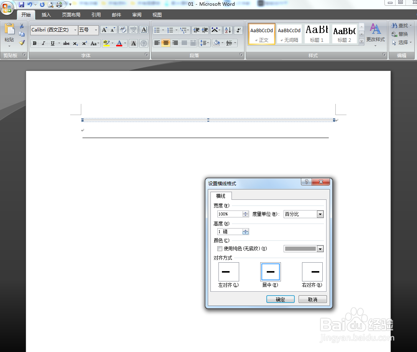The width and height of the screenshot is (417, 352).
Task: Redo with the repeat arrow icon
Action: (42, 5)
